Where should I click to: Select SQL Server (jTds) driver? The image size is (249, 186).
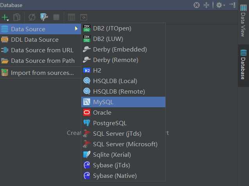pyautogui.click(x=123, y=134)
